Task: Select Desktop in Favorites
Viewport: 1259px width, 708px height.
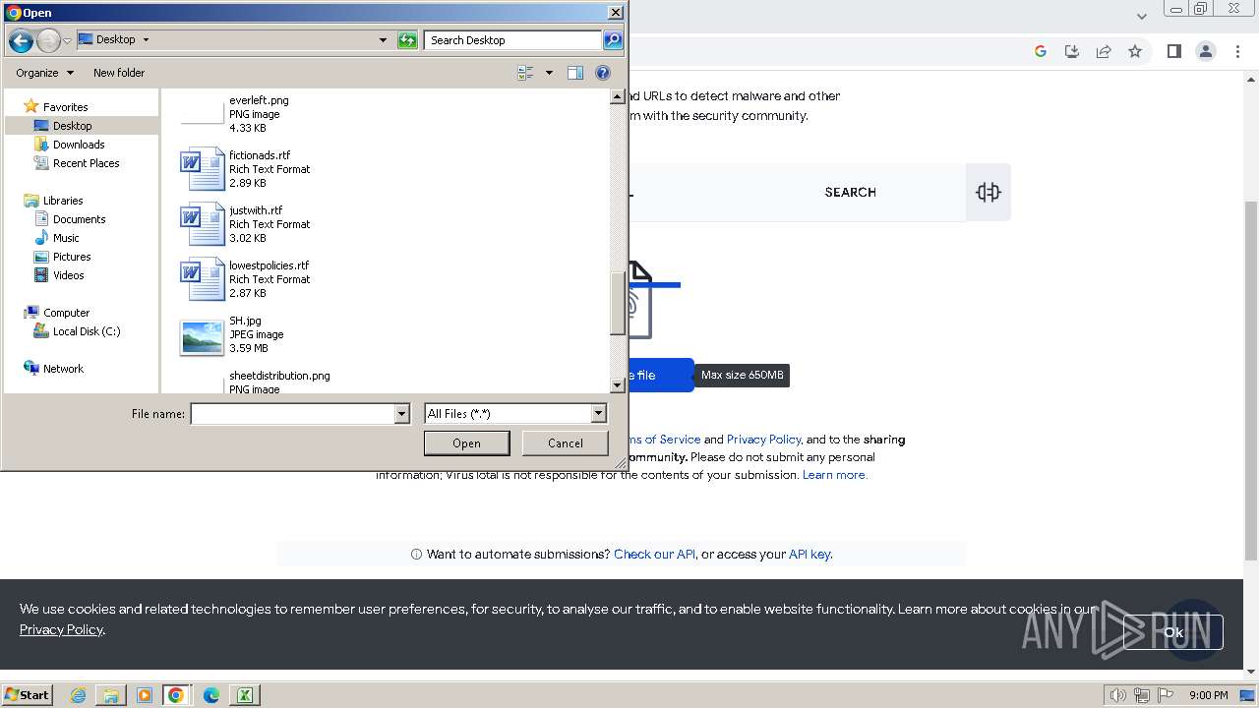Action: 73,126
